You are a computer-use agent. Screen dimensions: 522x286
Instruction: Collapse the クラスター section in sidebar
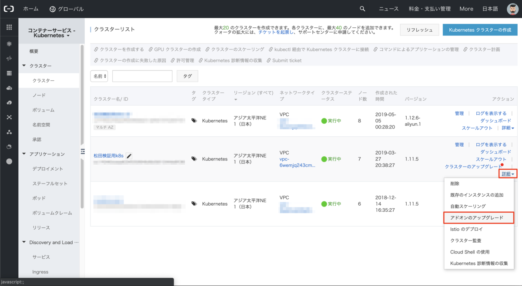tap(24, 66)
